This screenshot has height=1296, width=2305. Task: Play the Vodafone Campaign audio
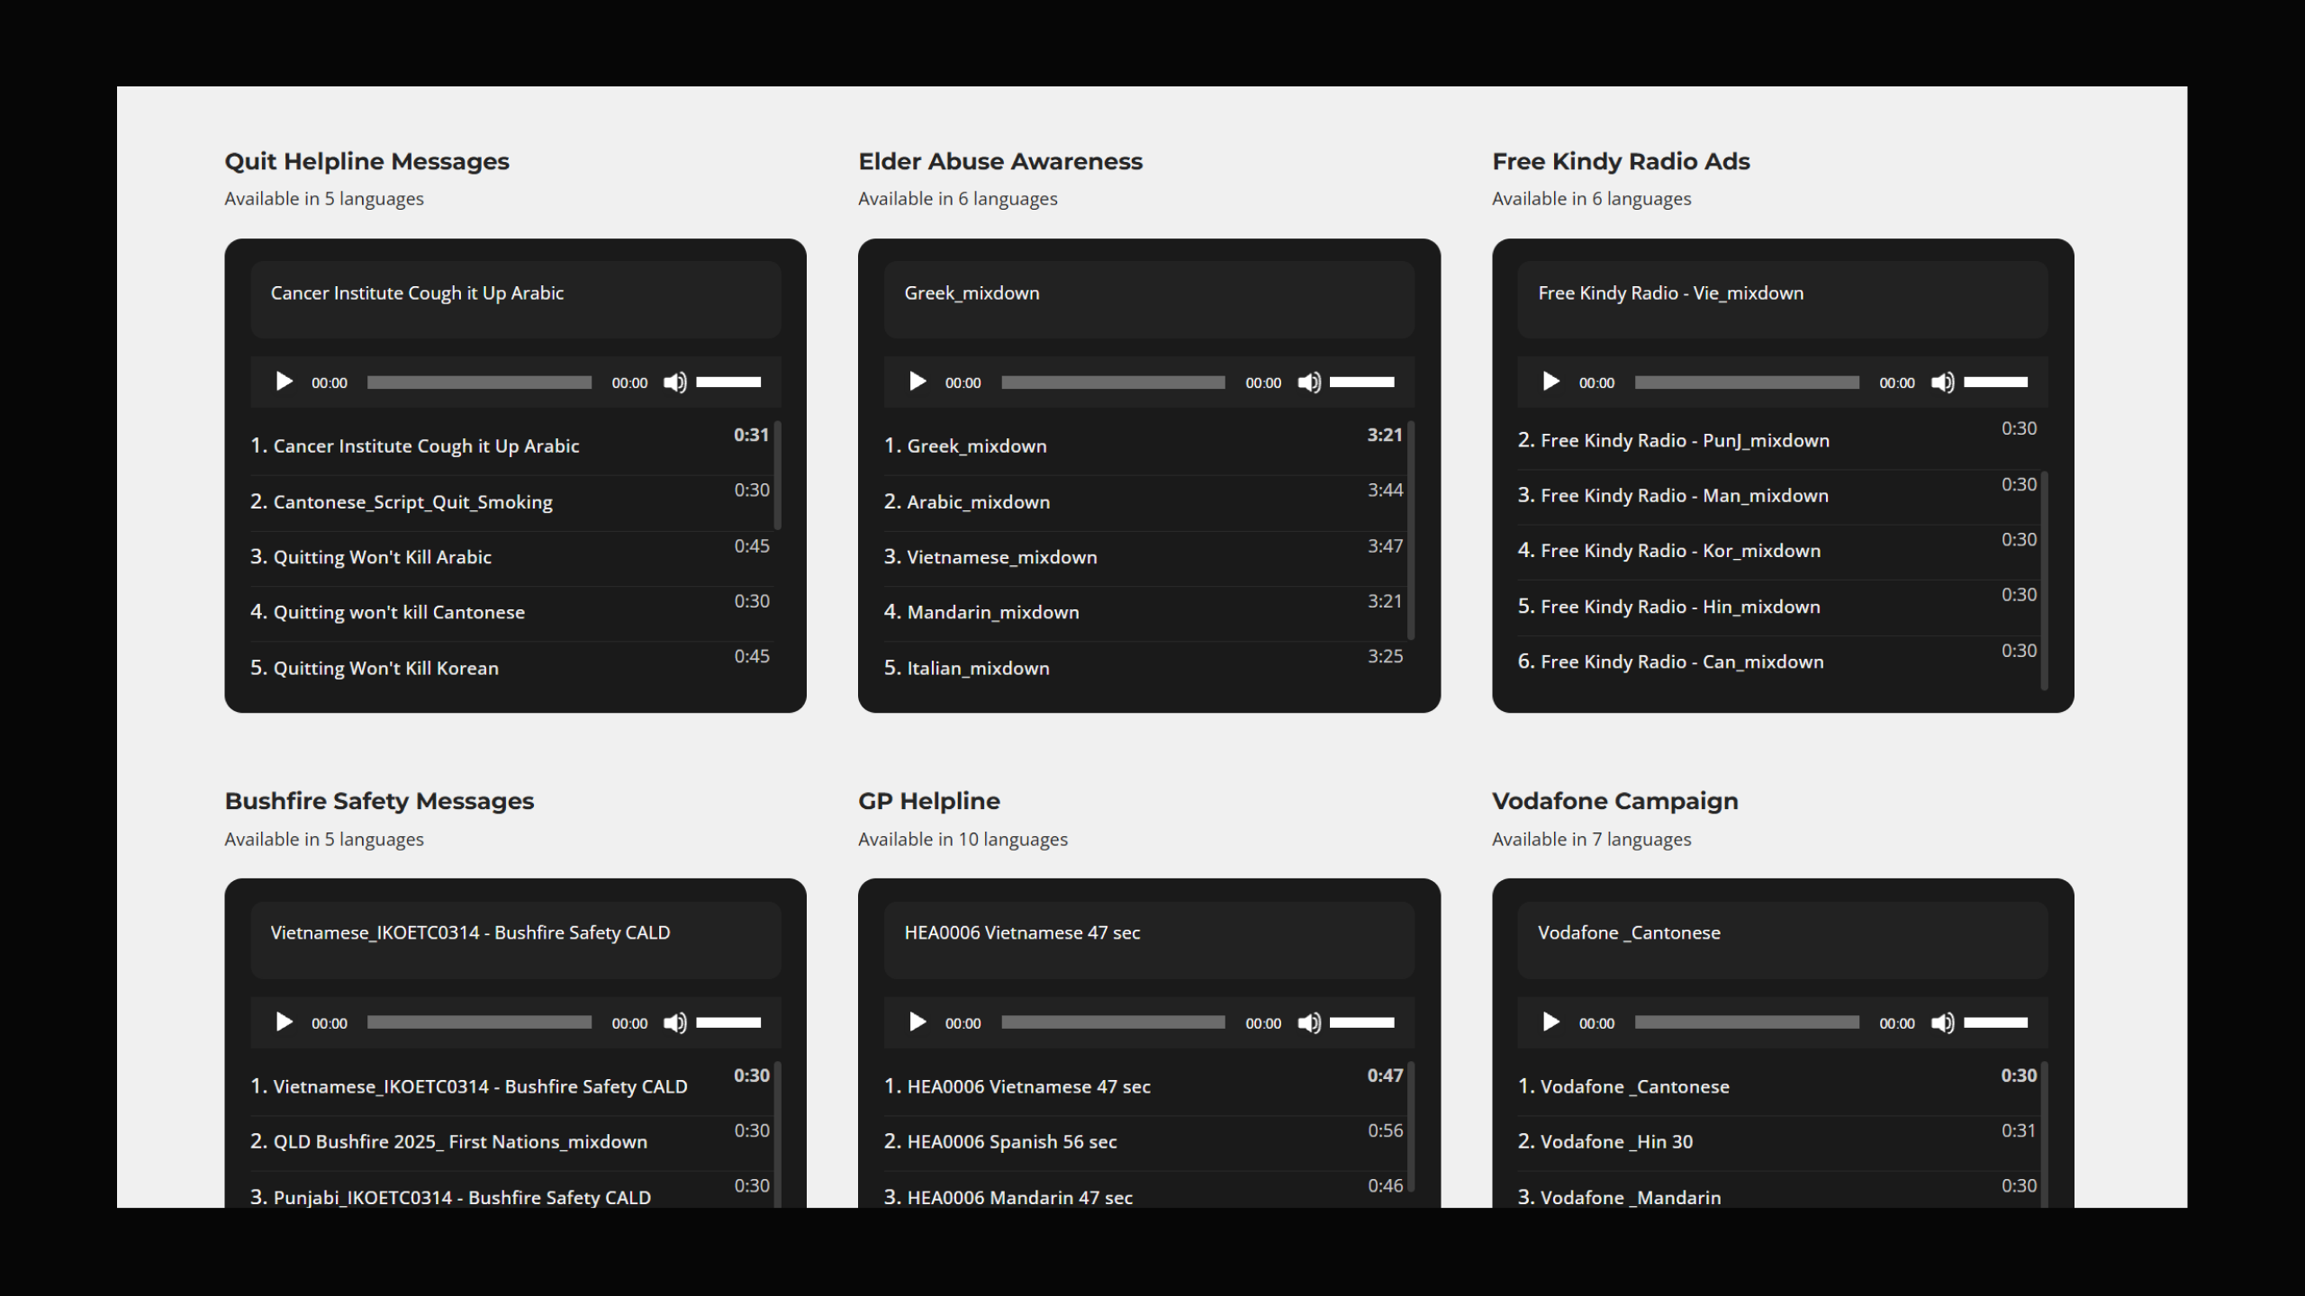(x=1550, y=1022)
